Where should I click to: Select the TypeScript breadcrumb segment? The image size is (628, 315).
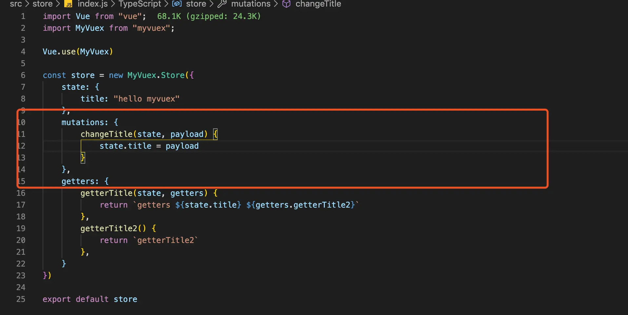tap(140, 4)
